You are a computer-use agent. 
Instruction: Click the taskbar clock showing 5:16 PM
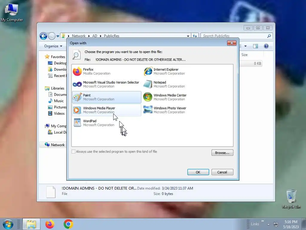tap(291, 224)
